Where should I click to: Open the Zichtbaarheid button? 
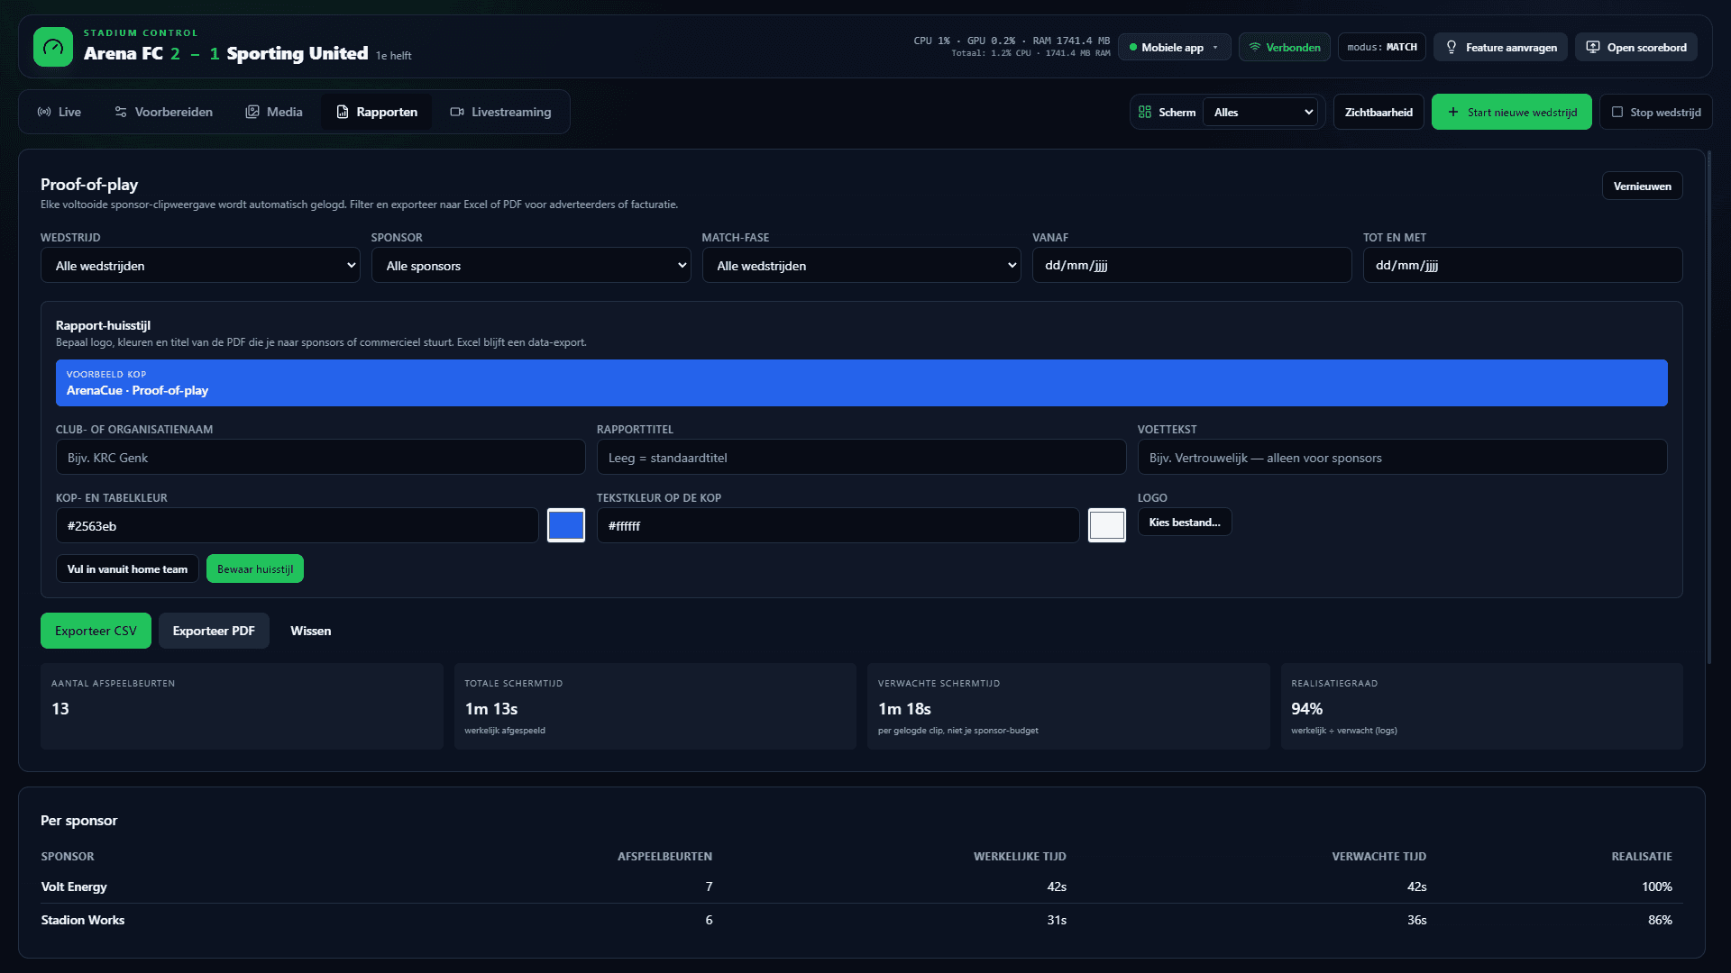(1378, 112)
